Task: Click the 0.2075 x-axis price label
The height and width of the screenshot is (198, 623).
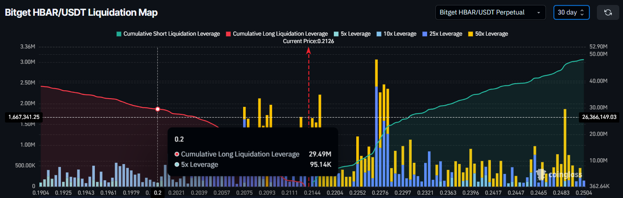Action: [x=244, y=193]
